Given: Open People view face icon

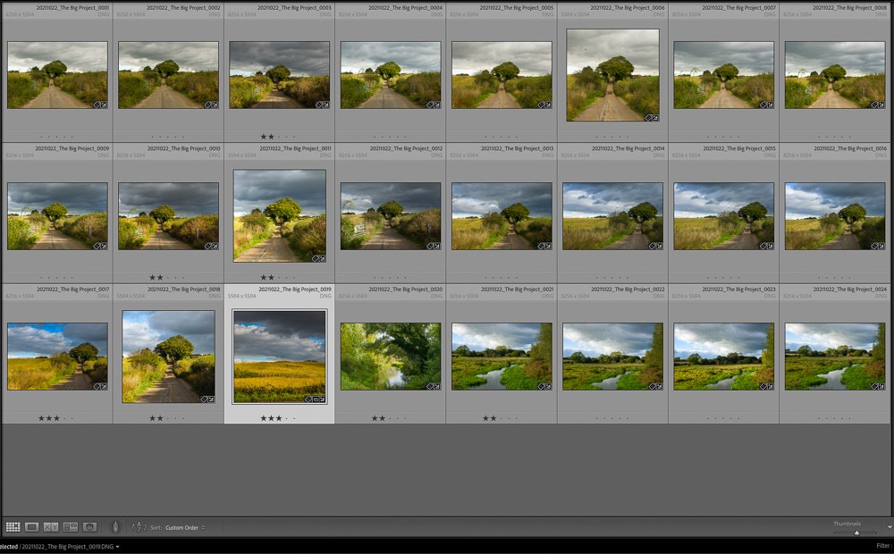Looking at the screenshot, I should pos(89,527).
